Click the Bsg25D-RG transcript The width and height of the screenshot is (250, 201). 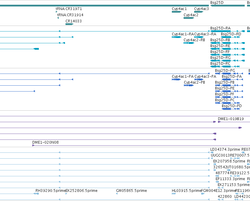227,61
